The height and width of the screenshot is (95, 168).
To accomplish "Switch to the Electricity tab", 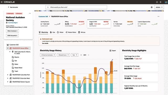I will click(x=43, y=32).
